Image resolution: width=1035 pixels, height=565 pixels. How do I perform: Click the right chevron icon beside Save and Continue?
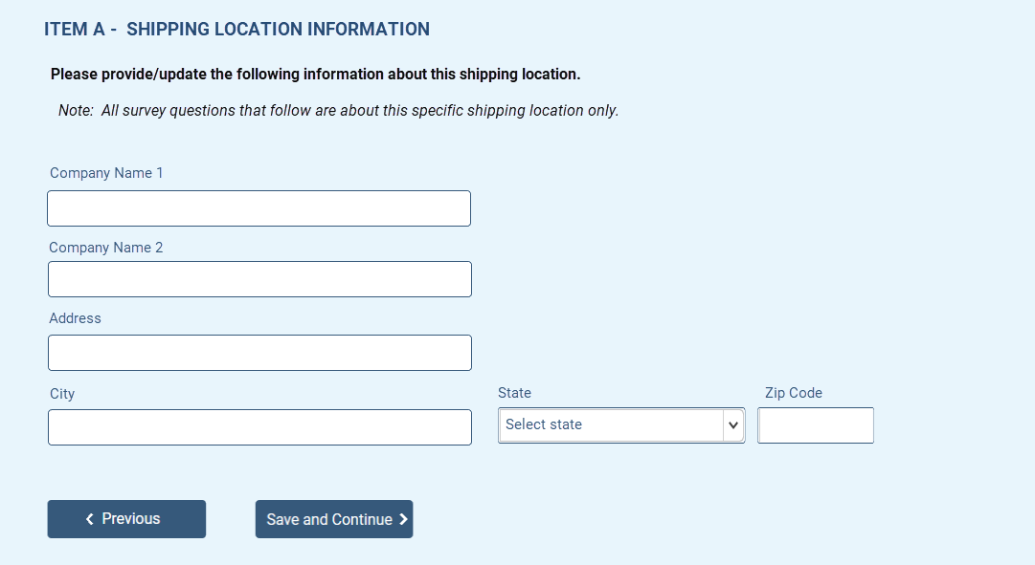403,520
